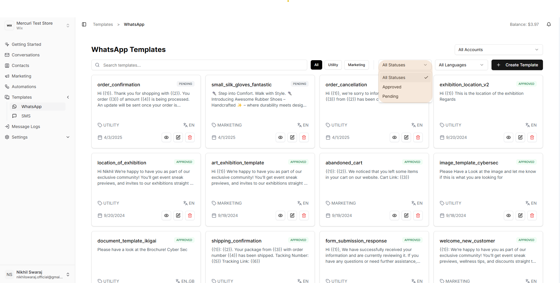The image size is (560, 283).
Task: Choose Approved from the status list
Action: [392, 87]
